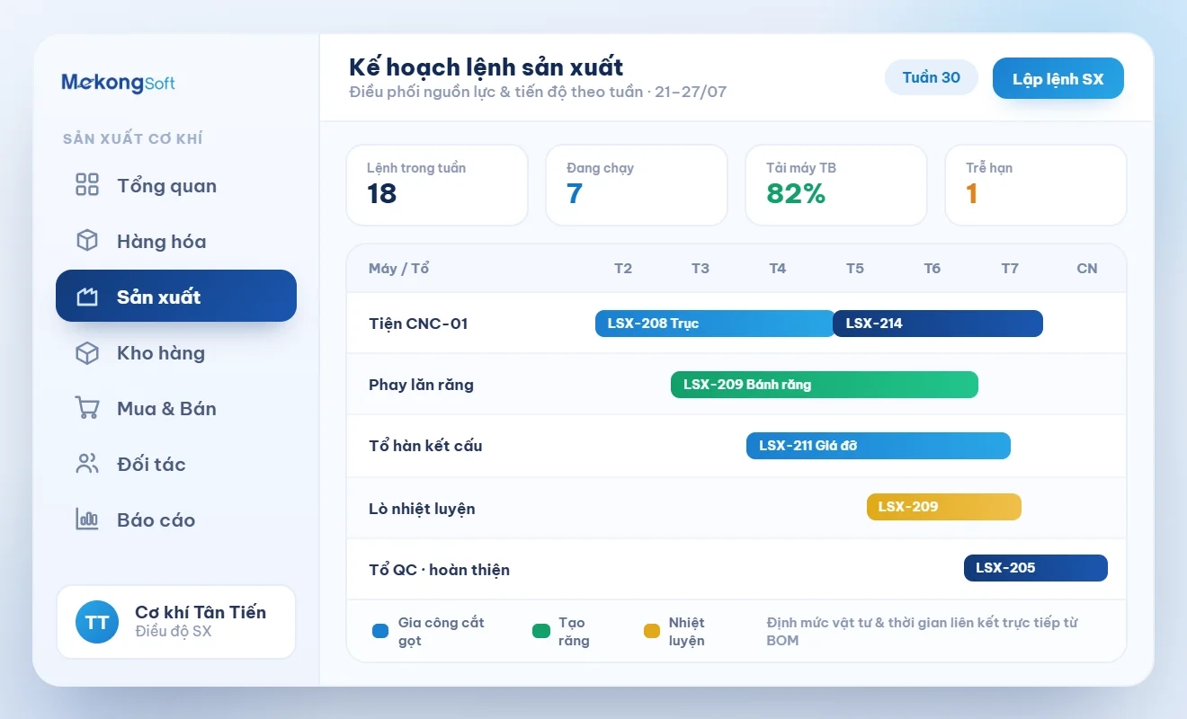Image resolution: width=1187 pixels, height=719 pixels.
Task: Open the Tổng quan menu item
Action: (x=176, y=185)
